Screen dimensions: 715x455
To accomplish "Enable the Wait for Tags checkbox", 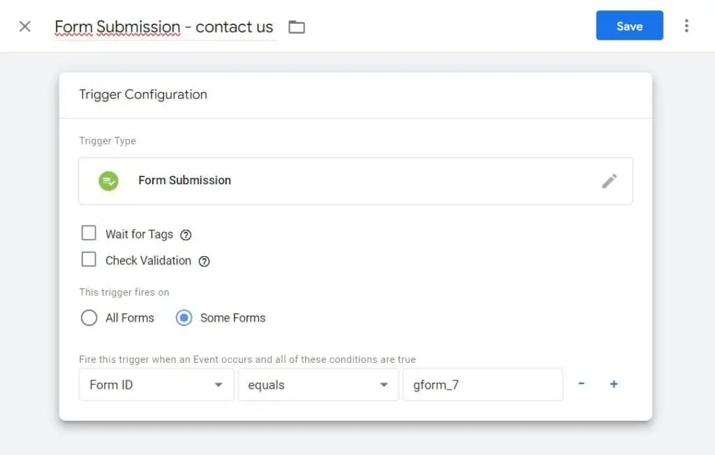I will pos(89,232).
